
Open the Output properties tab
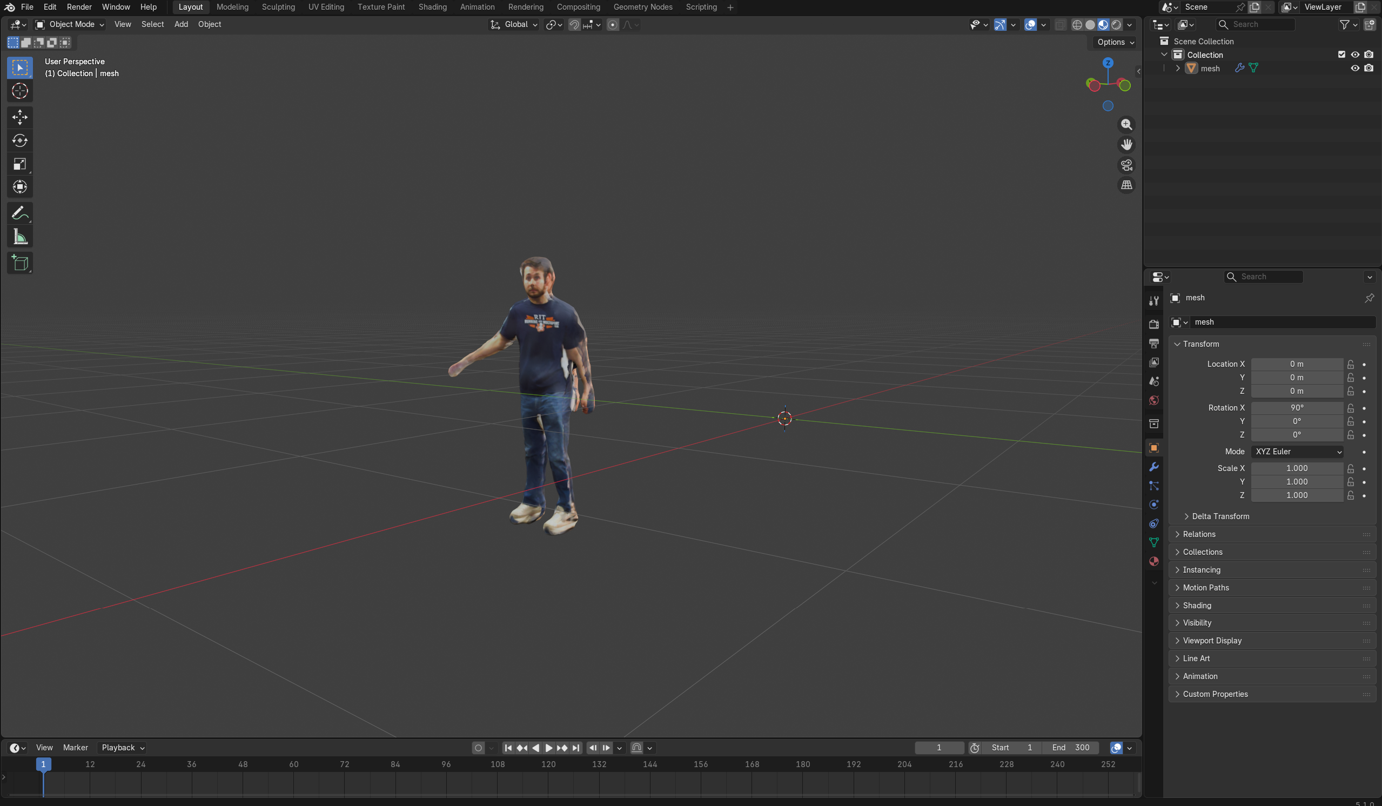(1153, 343)
